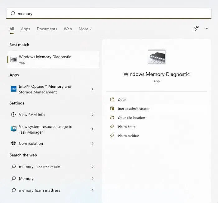The height and width of the screenshot is (203, 218).
Task: Click the magnifier icon beside the 'Memory' web suggestion
Action: tap(14, 178)
